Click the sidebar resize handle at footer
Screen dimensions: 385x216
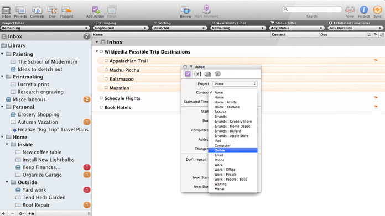[x=89, y=214]
